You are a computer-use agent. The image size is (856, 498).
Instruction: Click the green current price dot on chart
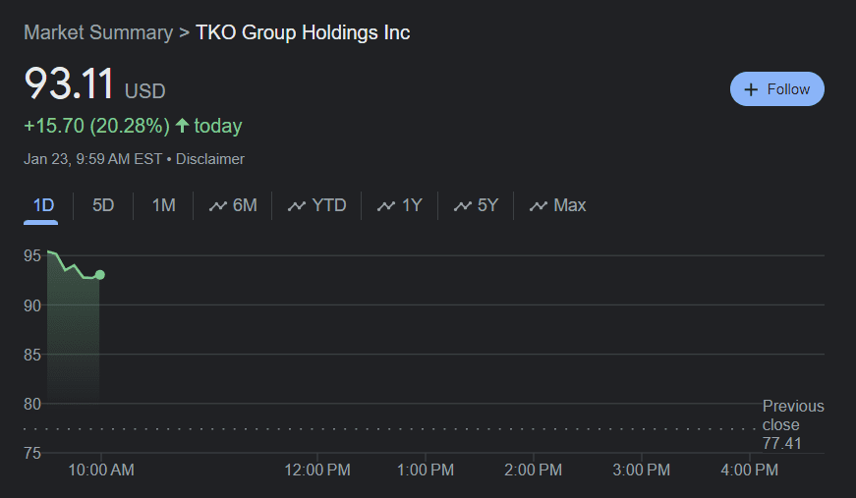tap(100, 275)
